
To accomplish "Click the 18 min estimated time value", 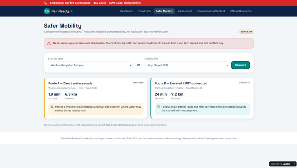I will (55, 94).
